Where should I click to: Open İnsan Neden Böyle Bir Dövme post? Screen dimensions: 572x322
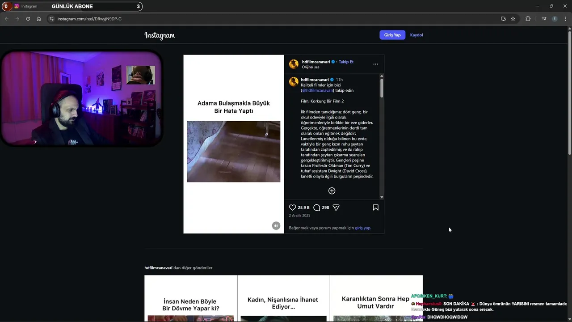(x=191, y=299)
